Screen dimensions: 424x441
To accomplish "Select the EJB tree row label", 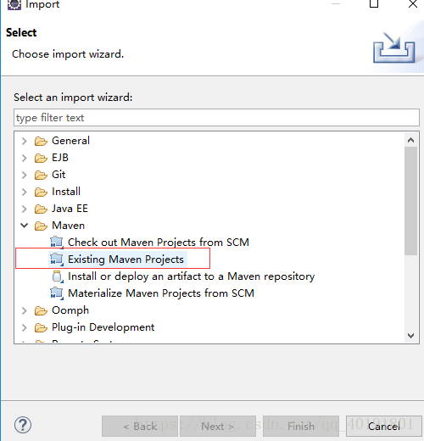I will point(60,158).
